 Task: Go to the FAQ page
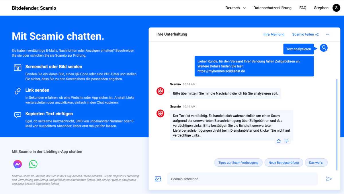tap(303, 8)
